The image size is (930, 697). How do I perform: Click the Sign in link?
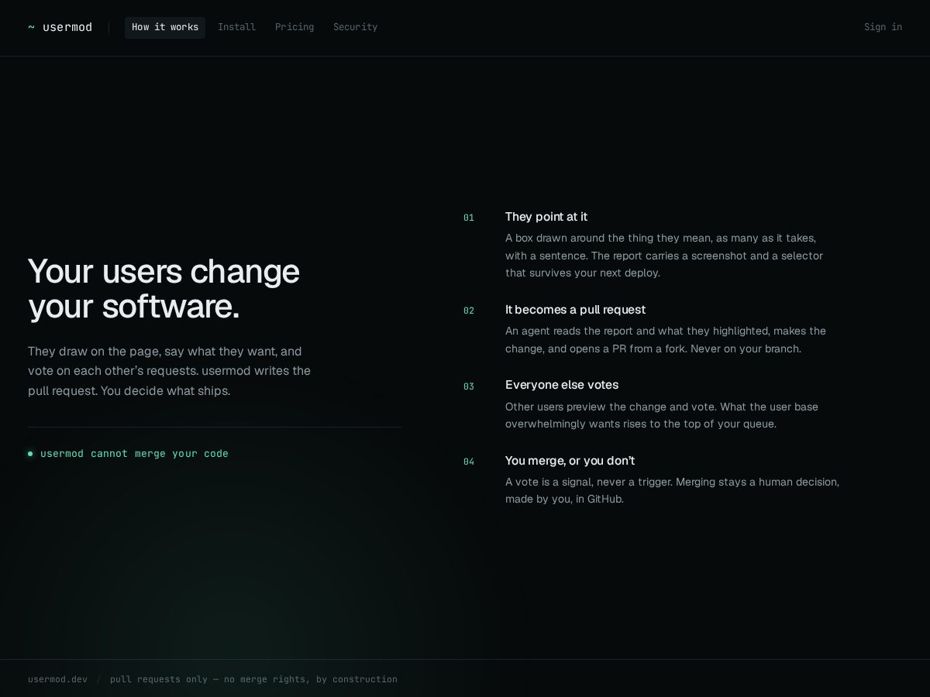click(x=883, y=27)
